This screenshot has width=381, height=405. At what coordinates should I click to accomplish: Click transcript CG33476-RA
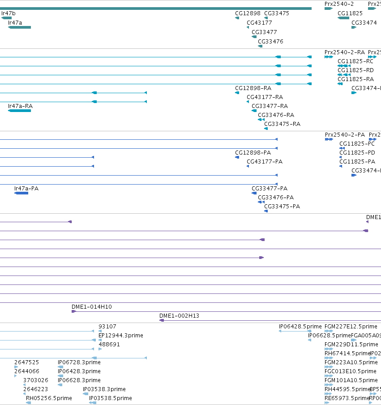pos(261,120)
